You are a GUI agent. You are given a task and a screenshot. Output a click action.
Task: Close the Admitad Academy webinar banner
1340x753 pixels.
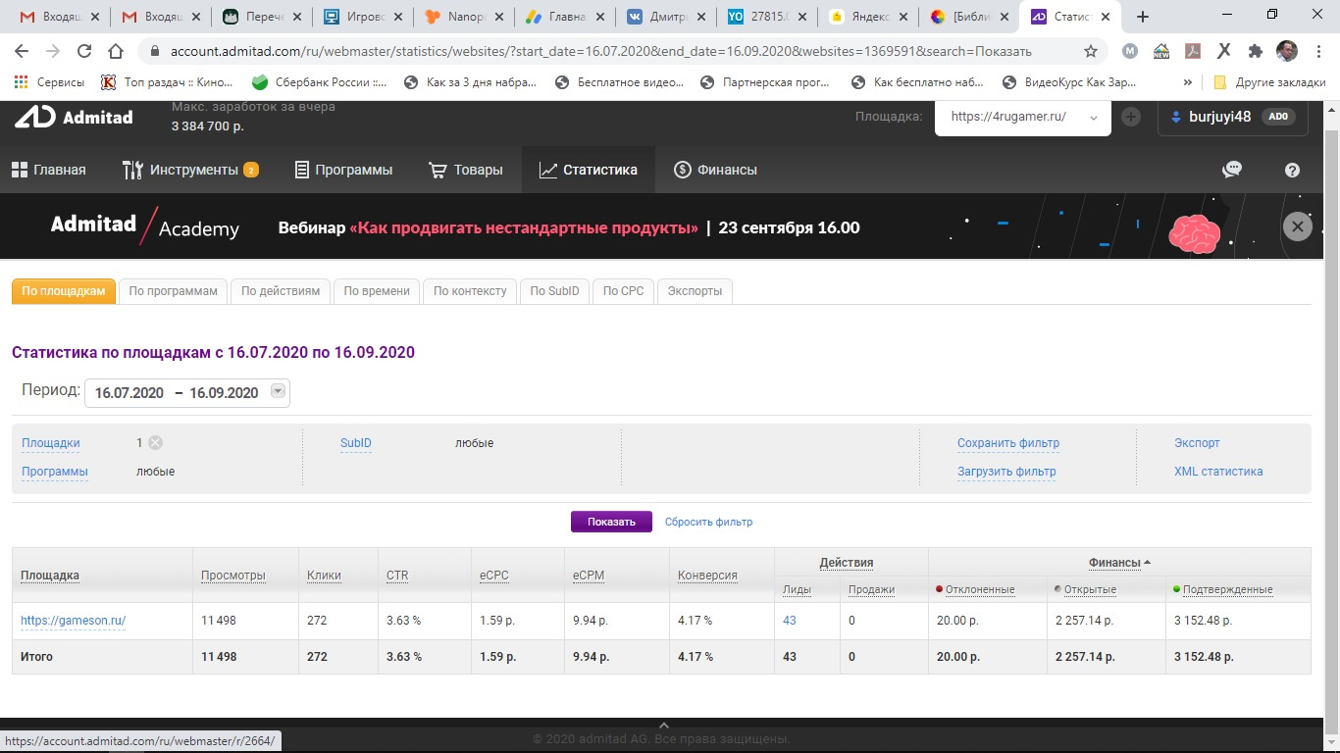[1297, 226]
